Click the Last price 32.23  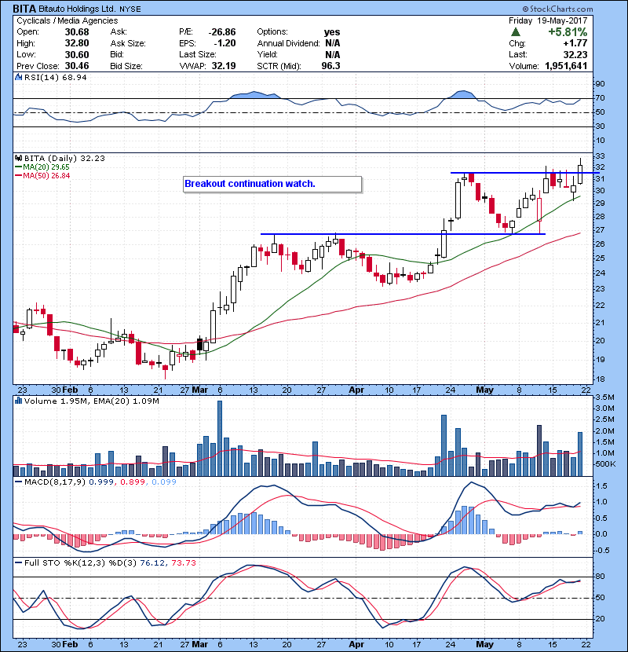(575, 54)
